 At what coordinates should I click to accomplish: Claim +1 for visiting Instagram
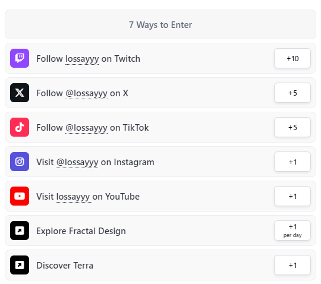pyautogui.click(x=292, y=162)
